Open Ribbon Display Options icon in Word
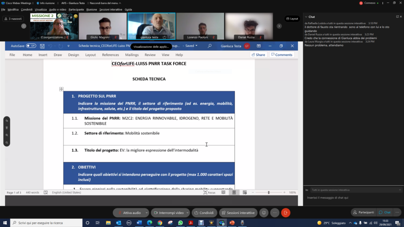This screenshot has width=404, height=227. point(259,46)
